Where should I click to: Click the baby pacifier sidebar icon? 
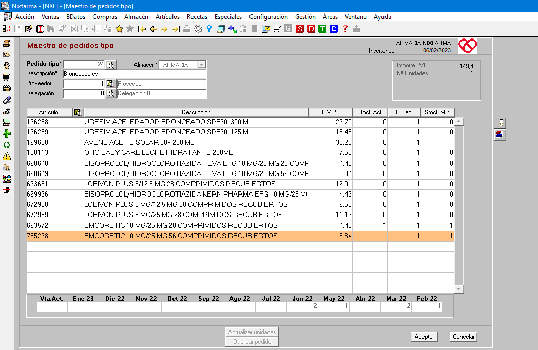pos(7,111)
